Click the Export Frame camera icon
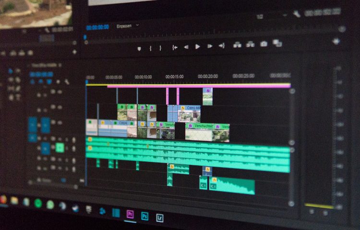This screenshot has height=230, width=360. click(264, 44)
